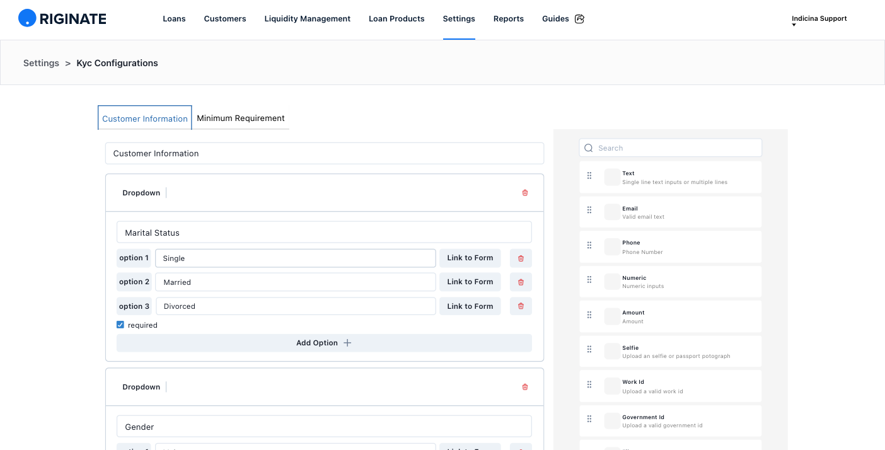Click 'Upload an selfie or passport potograph'
Screen dimensions: 885x450
click(x=676, y=356)
